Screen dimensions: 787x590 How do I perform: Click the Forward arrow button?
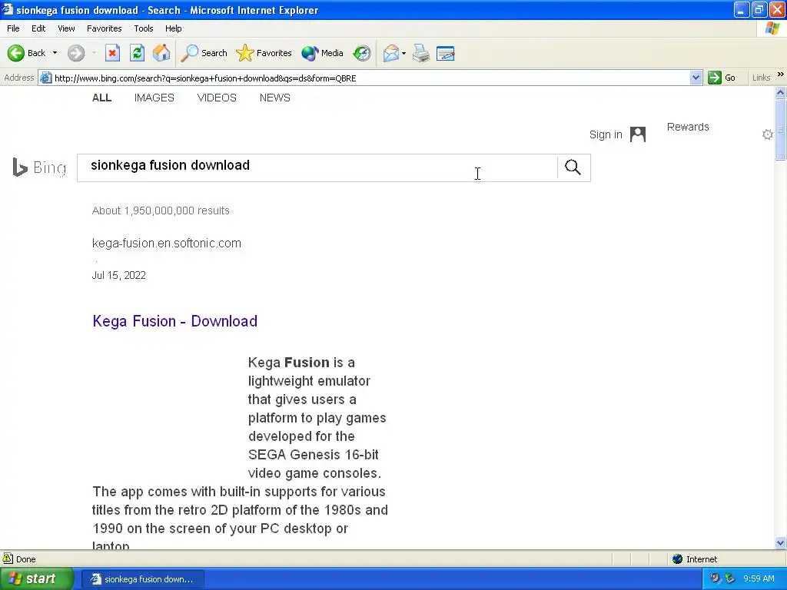coord(76,53)
